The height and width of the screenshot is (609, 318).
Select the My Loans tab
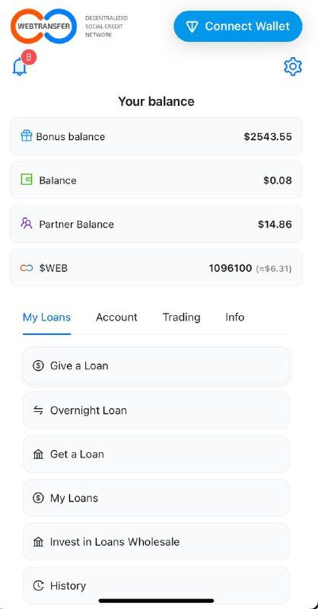46,317
